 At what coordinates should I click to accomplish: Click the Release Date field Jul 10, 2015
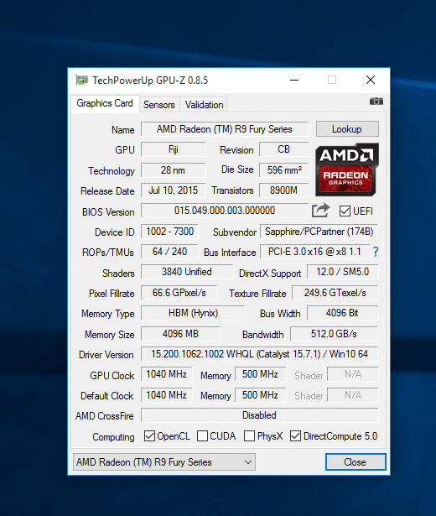click(x=174, y=190)
